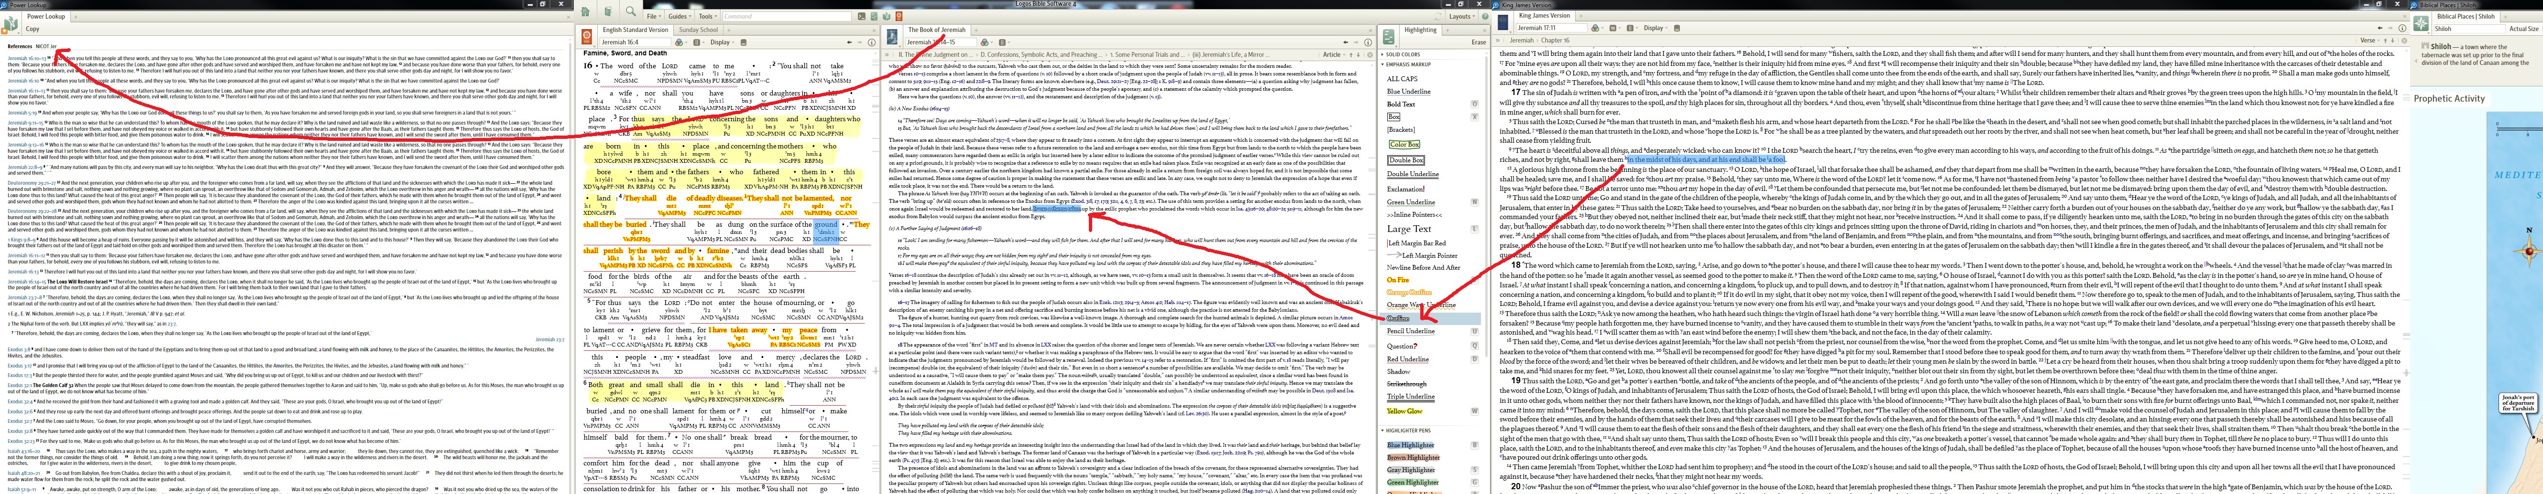Switch to the Sunday School tab
The height and width of the screenshot is (494, 2543).
[x=699, y=30]
